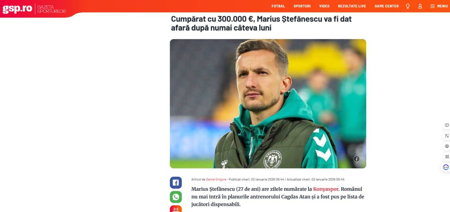Open the assistant face icon on sidebar

(x=446, y=167)
